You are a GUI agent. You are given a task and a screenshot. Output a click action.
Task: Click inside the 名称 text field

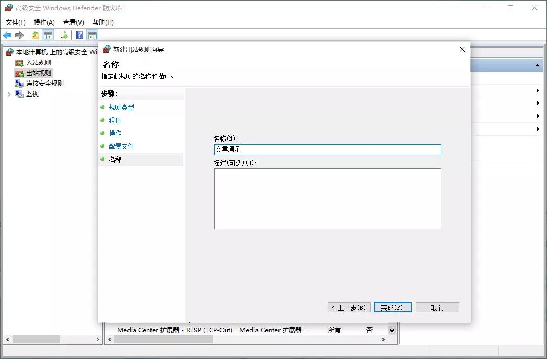click(328, 149)
